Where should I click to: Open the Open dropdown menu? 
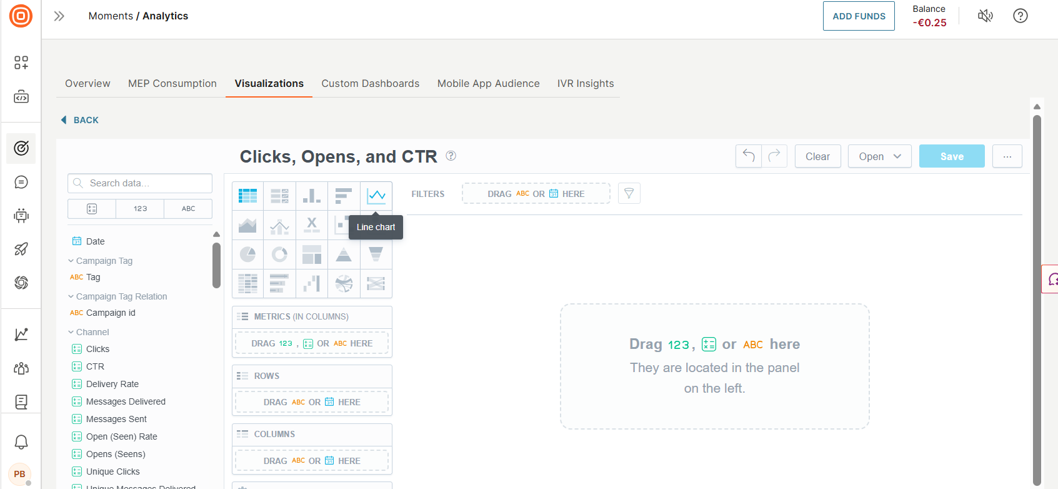click(x=880, y=156)
